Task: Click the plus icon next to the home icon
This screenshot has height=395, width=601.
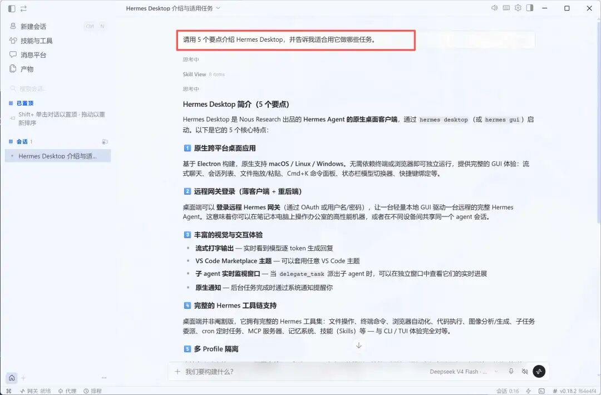Action: coord(23,378)
